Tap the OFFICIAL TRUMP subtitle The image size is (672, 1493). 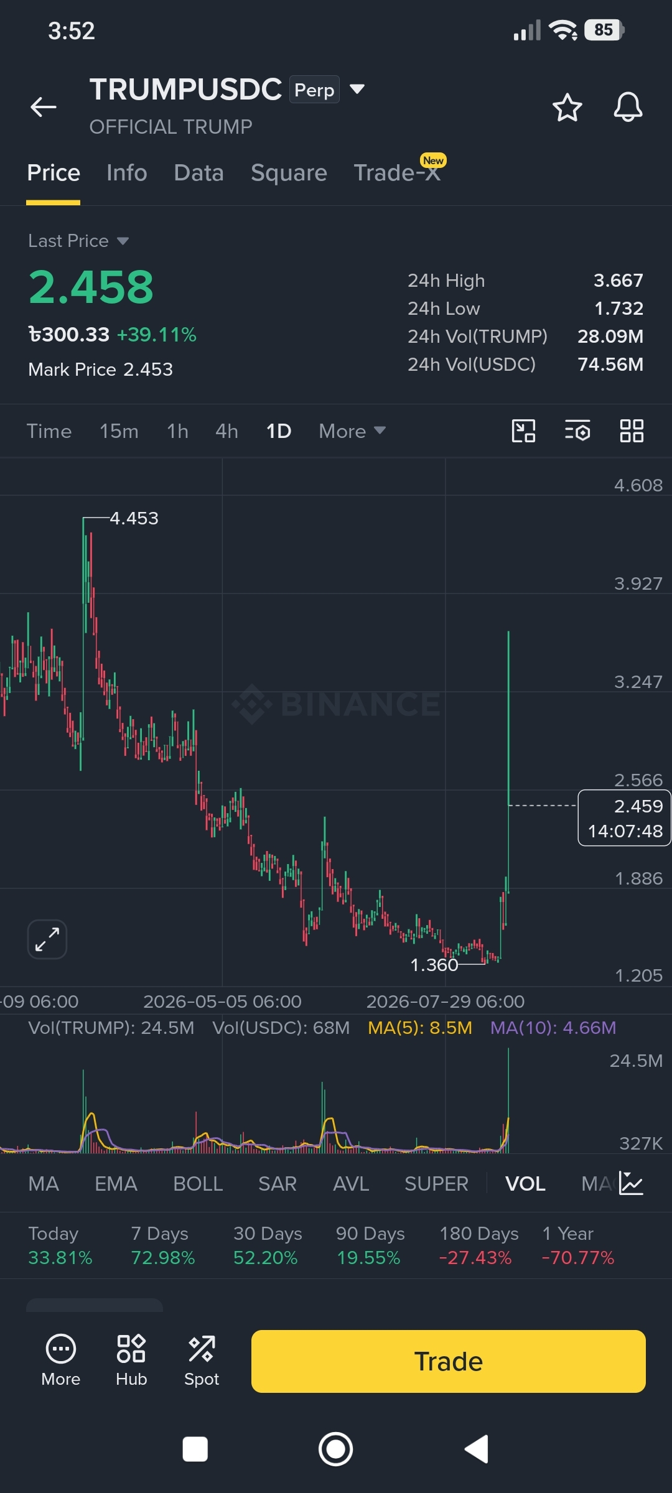(170, 127)
